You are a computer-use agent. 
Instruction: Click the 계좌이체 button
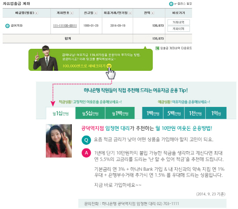click(178, 29)
